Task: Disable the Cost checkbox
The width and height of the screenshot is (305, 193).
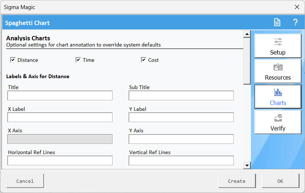Action: click(144, 60)
